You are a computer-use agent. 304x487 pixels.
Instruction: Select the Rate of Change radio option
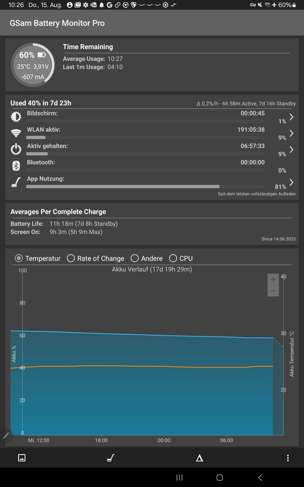pos(71,258)
